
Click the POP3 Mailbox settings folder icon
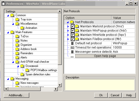27,70
